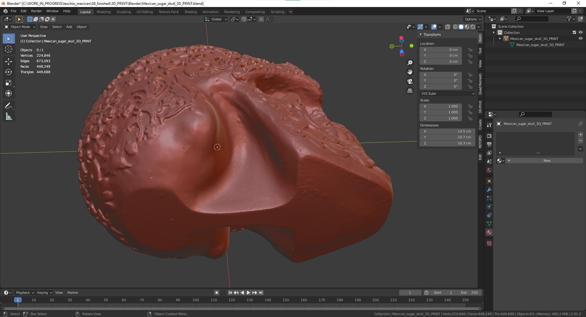This screenshot has height=317, width=586.
Task: Jump to the last frame
Action: (x=261, y=293)
